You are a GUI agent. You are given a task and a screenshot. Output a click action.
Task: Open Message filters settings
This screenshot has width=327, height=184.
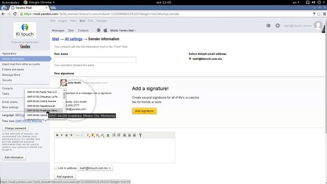tap(11, 75)
